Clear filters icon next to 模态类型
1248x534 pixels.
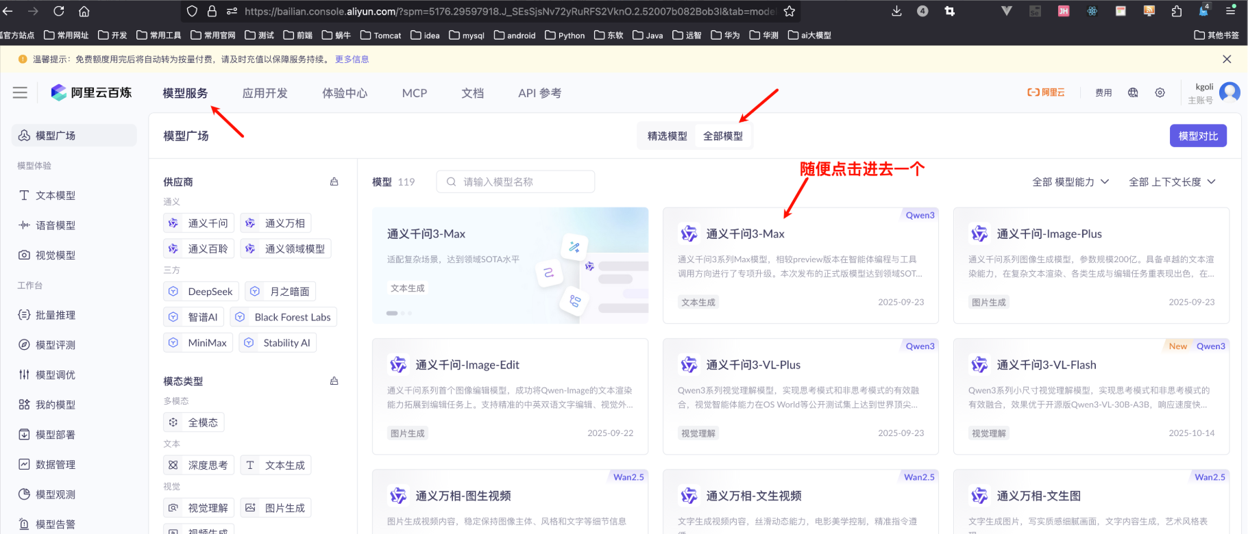334,381
